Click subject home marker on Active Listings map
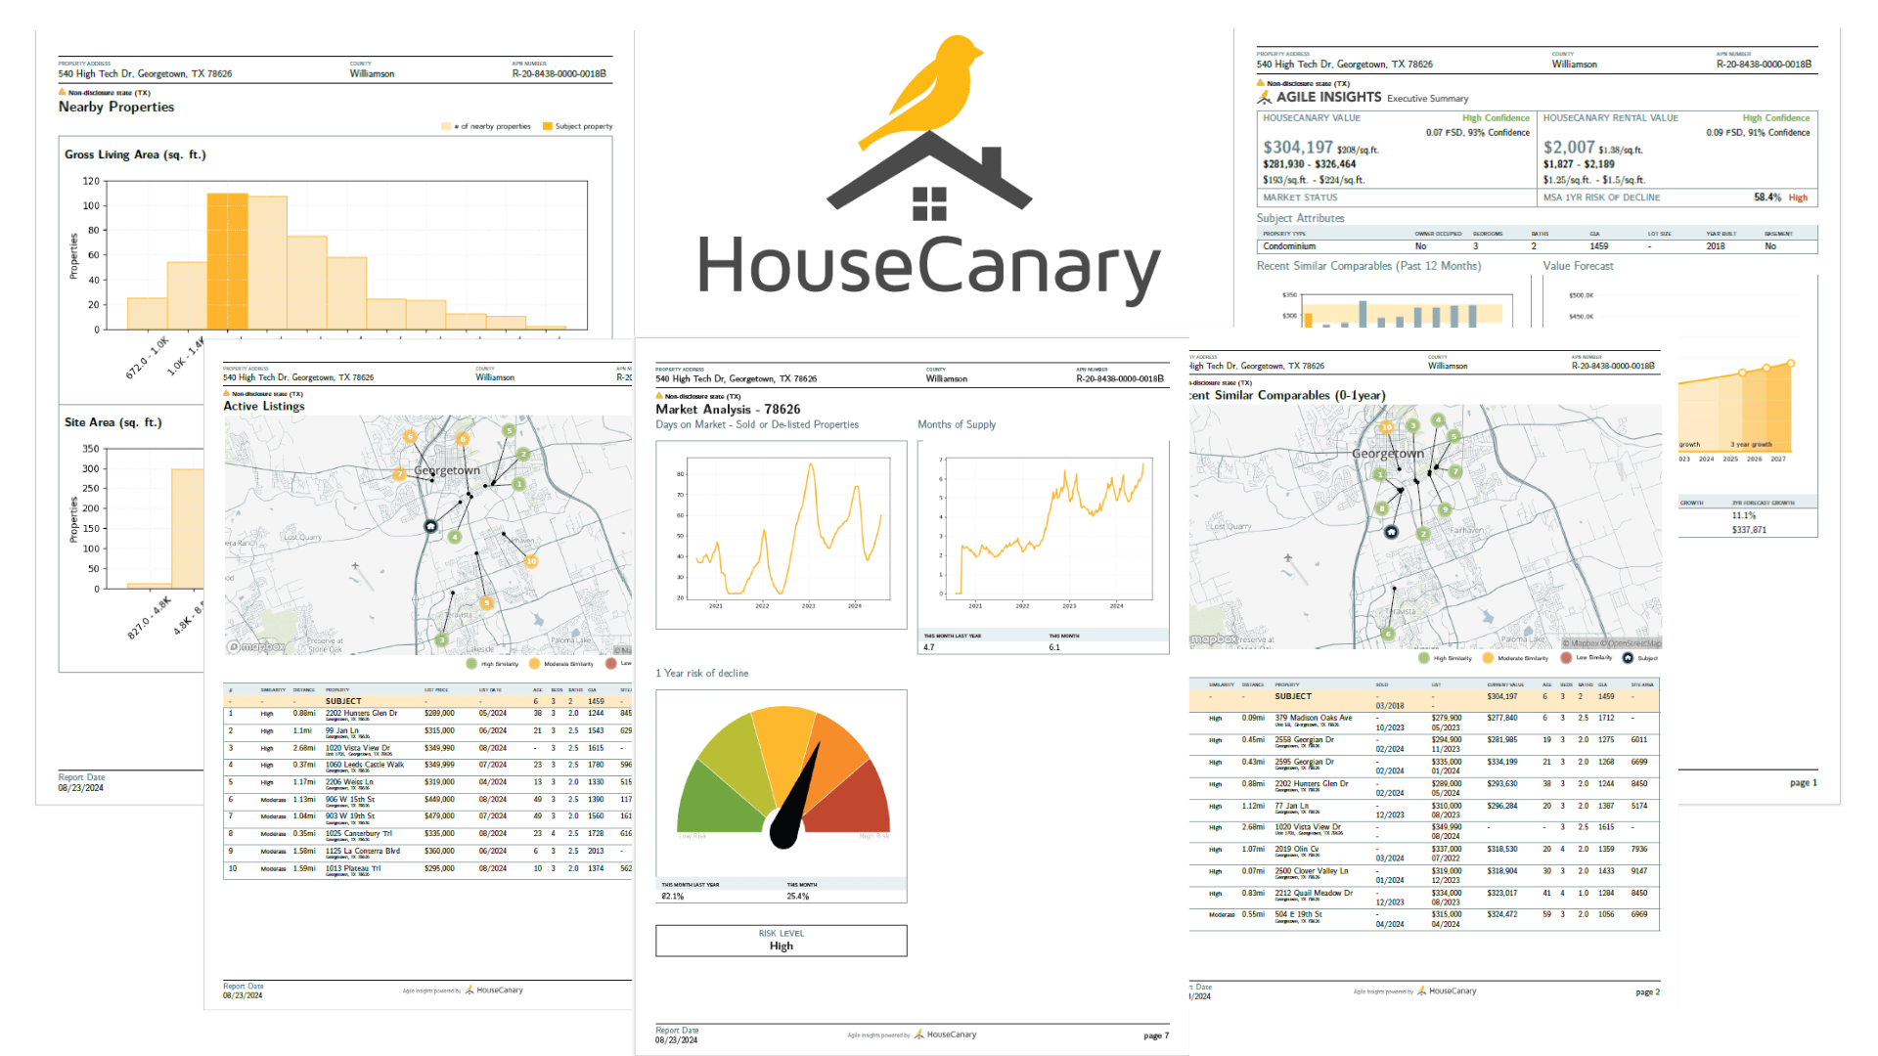Image resolution: width=1878 pixels, height=1056 pixels. pyautogui.click(x=430, y=526)
